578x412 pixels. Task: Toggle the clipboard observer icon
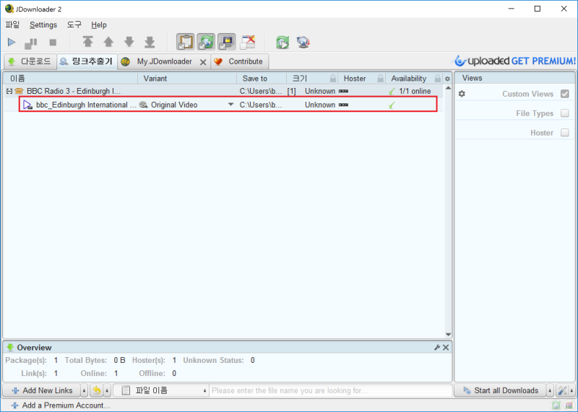point(186,42)
